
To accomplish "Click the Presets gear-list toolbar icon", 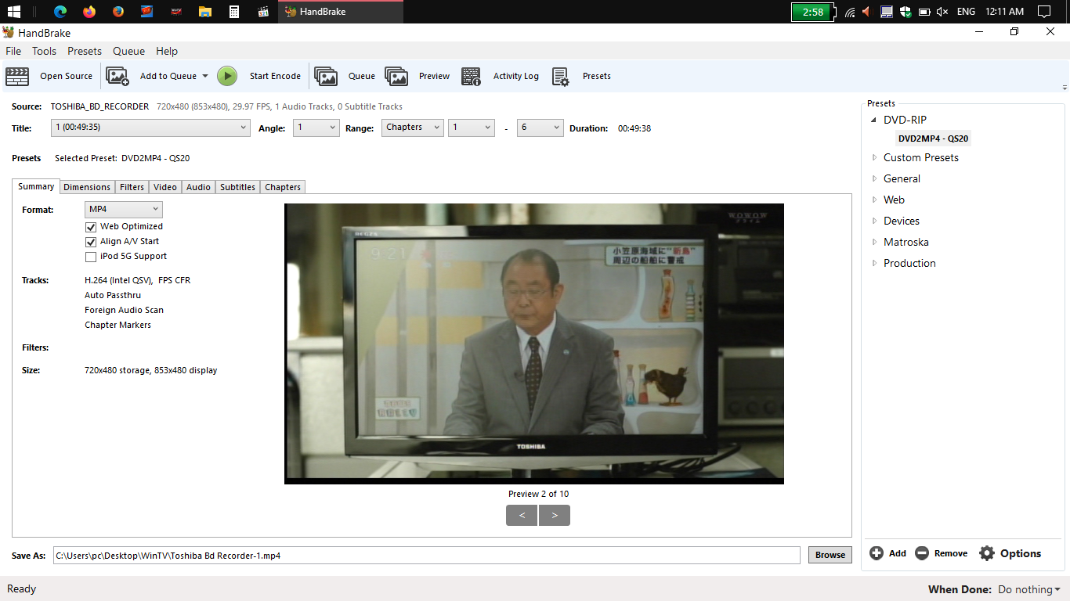I will click(560, 76).
